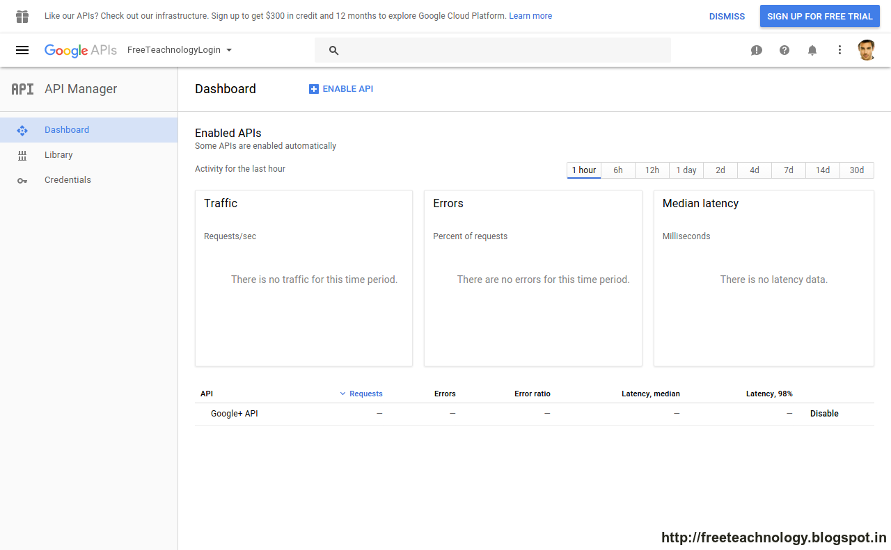Click the Error ratio column header
This screenshot has height=550, width=891.
pyautogui.click(x=533, y=394)
